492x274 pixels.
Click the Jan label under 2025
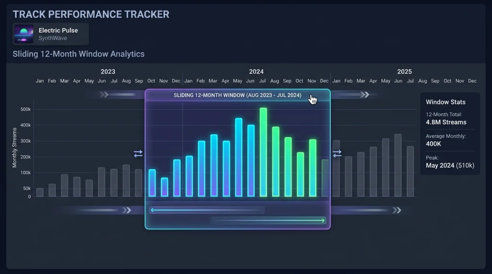[336, 81]
